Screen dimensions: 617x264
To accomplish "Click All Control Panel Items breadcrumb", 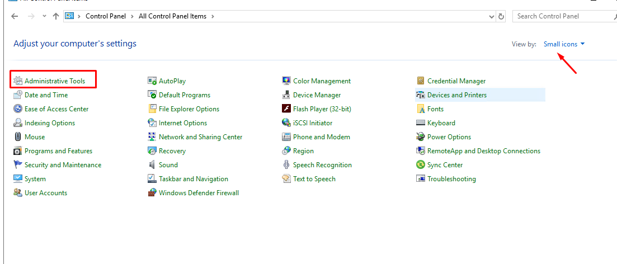I will (x=172, y=16).
